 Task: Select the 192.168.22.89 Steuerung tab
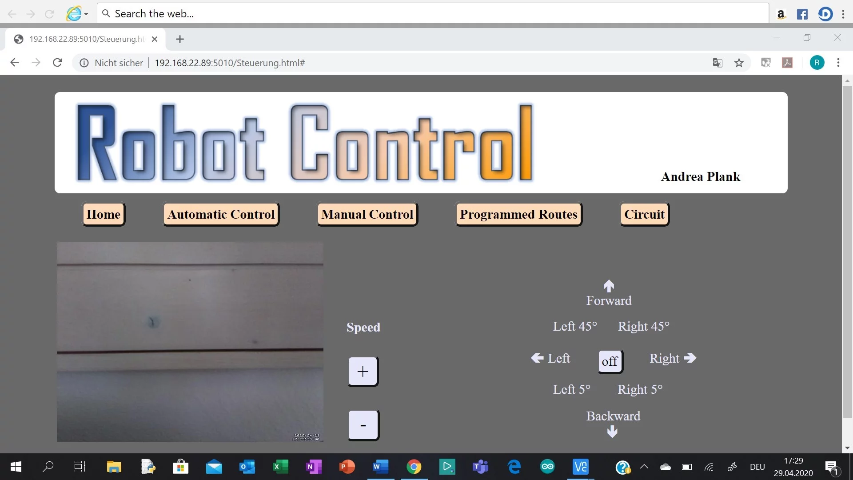click(x=85, y=39)
